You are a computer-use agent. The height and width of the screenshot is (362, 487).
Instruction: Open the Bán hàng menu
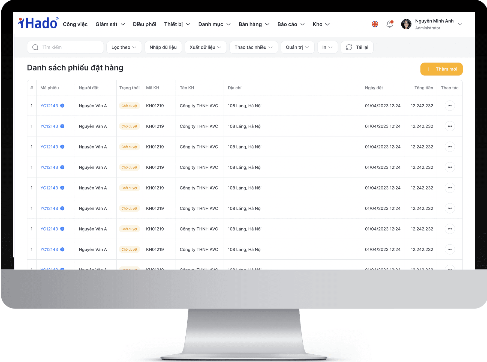[x=254, y=24]
